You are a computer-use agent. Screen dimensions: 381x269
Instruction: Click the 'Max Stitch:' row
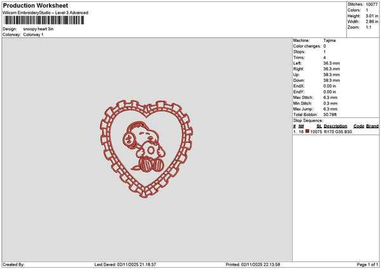tap(316, 98)
